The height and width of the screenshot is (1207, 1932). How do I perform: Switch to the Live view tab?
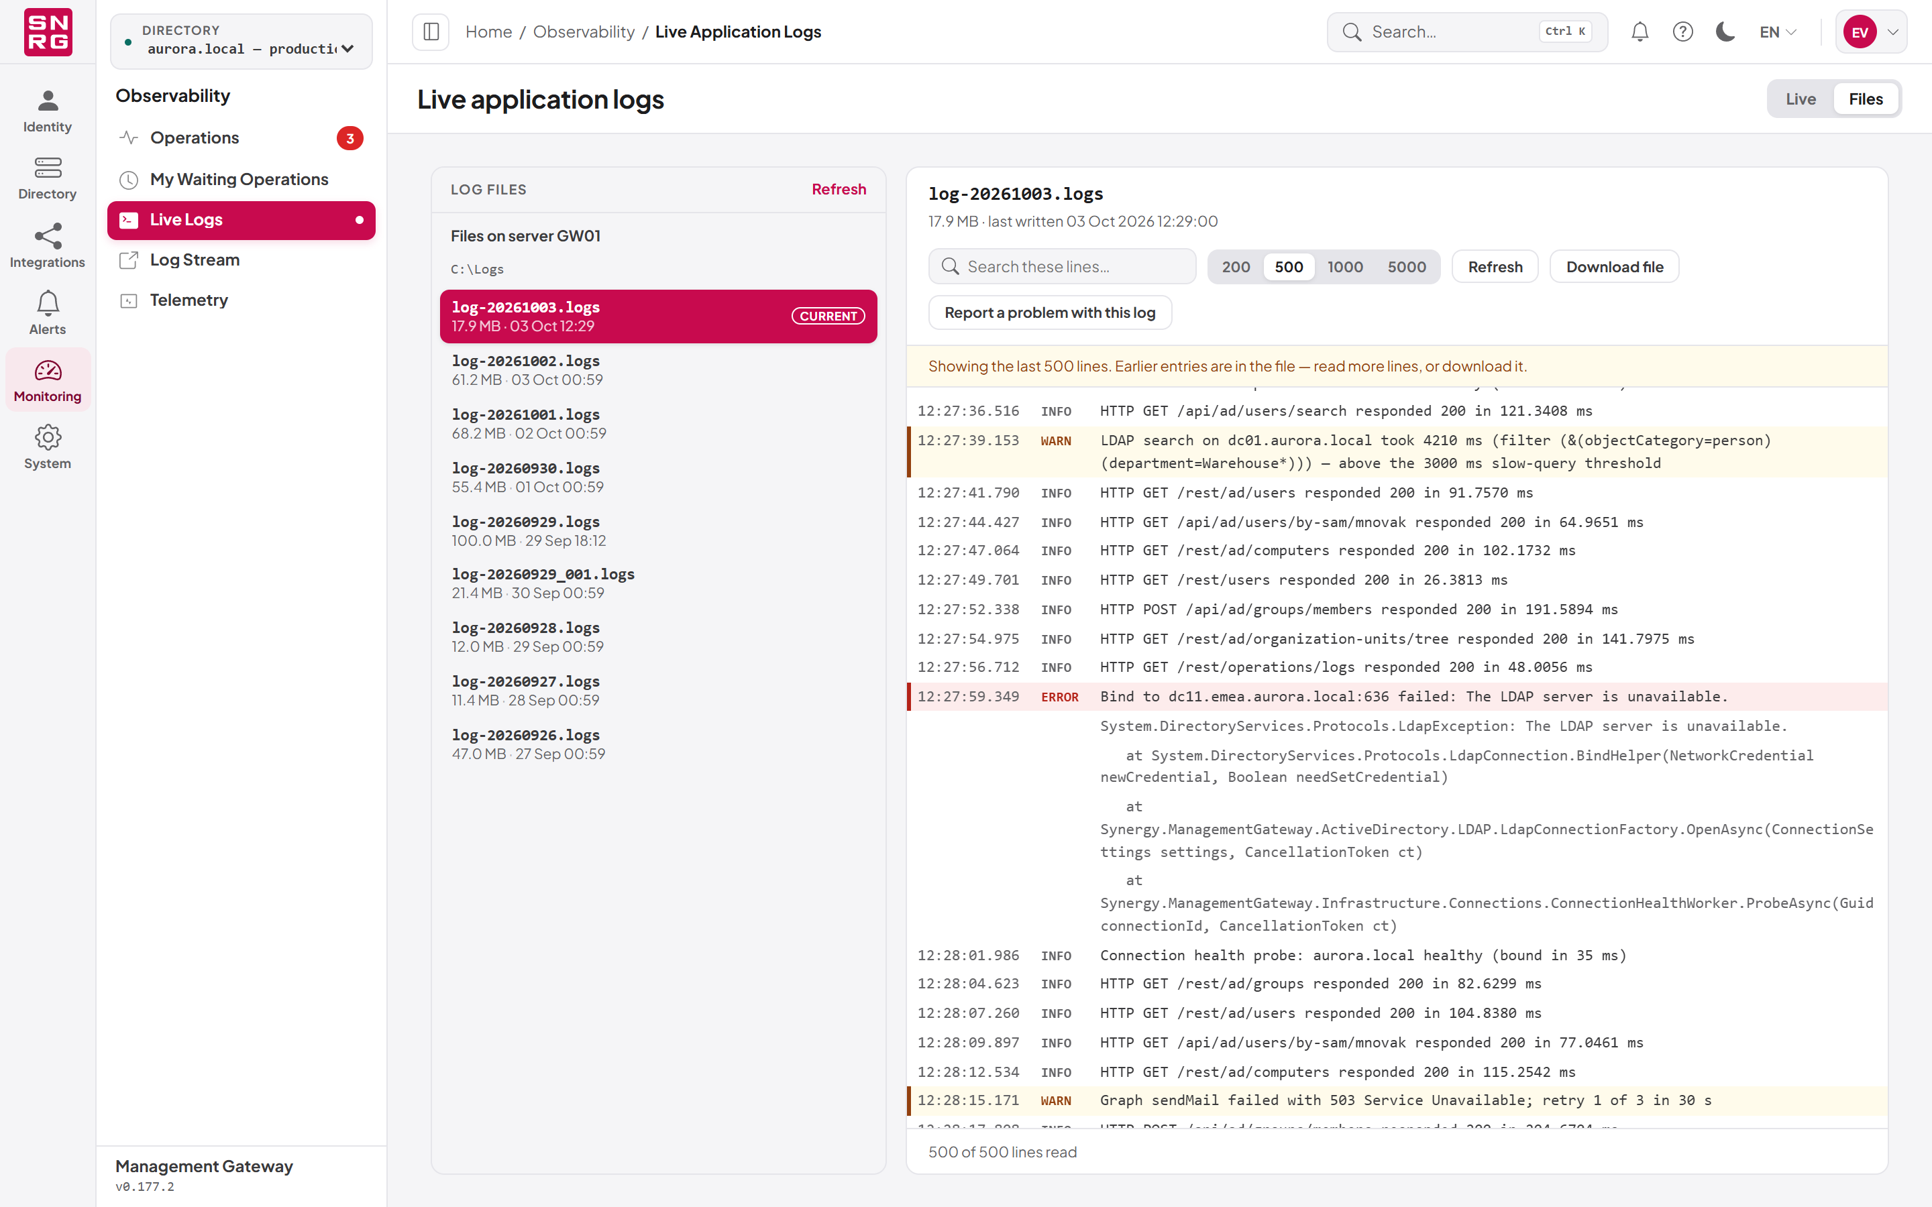1801,99
